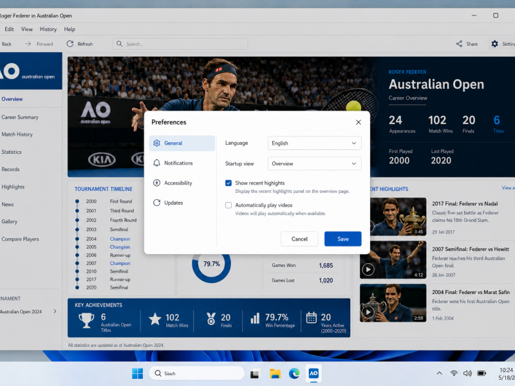Open Notifications bell icon in Preferences
The image size is (515, 386).
click(x=156, y=163)
